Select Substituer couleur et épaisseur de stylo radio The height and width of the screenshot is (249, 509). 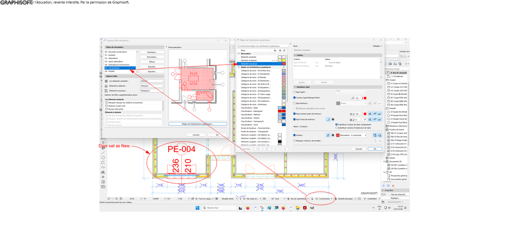point(336,128)
